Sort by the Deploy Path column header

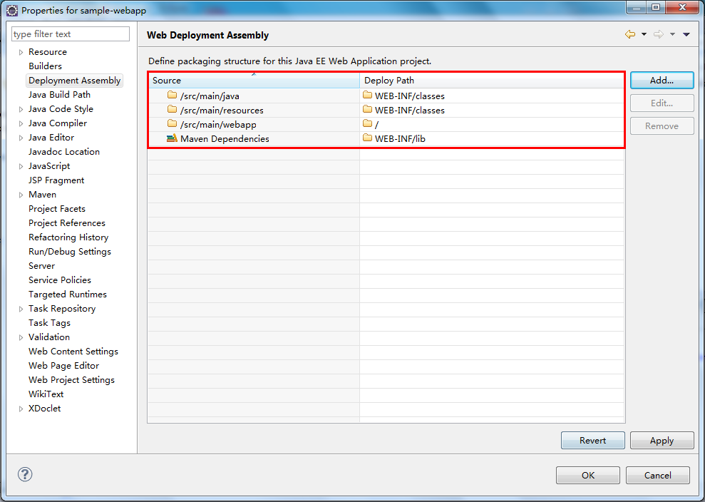[x=492, y=81]
